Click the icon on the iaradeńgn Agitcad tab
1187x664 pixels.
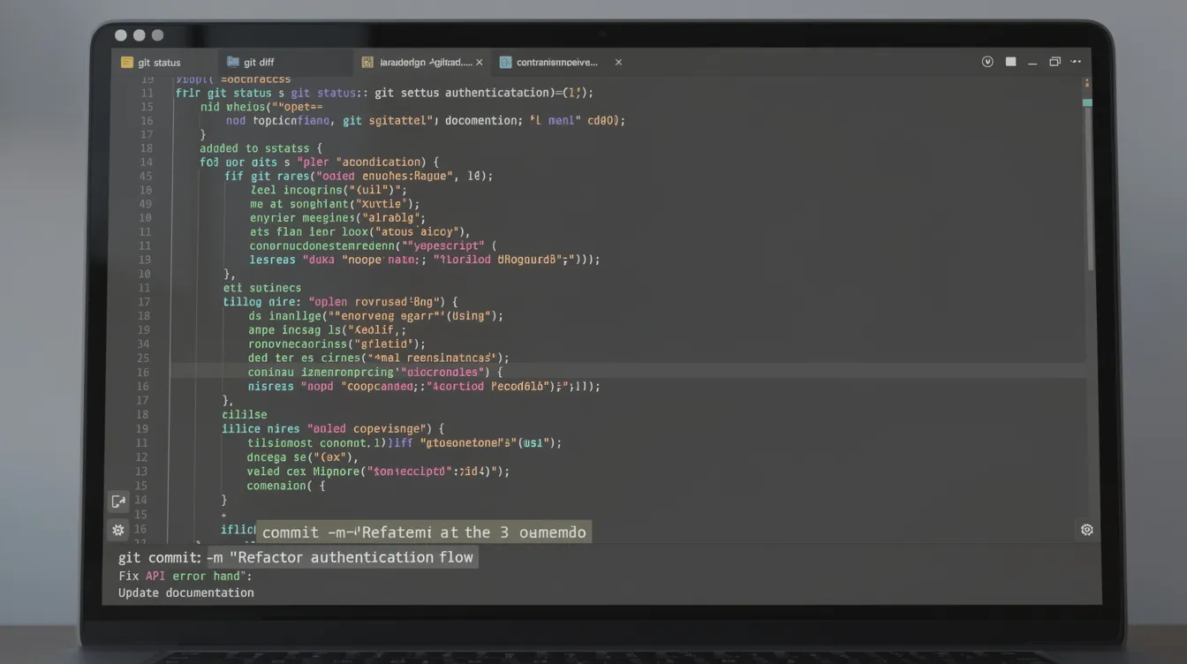point(367,63)
